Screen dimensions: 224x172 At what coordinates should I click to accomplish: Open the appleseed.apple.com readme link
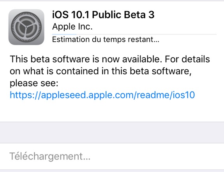(x=102, y=95)
